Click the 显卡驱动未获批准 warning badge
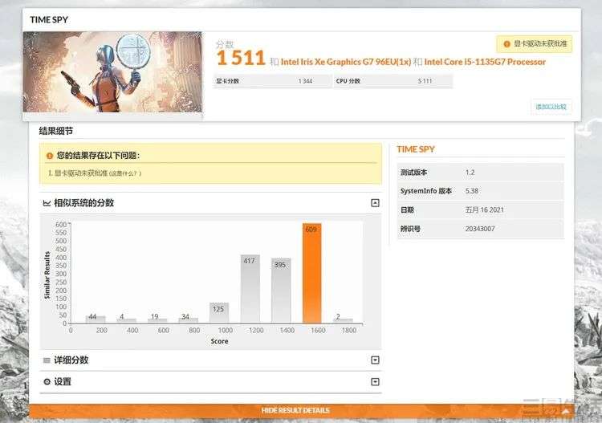The width and height of the screenshot is (602, 423). click(534, 44)
